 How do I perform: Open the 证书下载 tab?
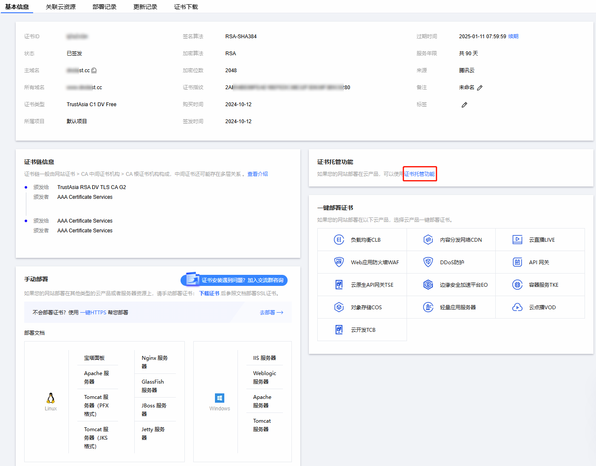pyautogui.click(x=186, y=7)
